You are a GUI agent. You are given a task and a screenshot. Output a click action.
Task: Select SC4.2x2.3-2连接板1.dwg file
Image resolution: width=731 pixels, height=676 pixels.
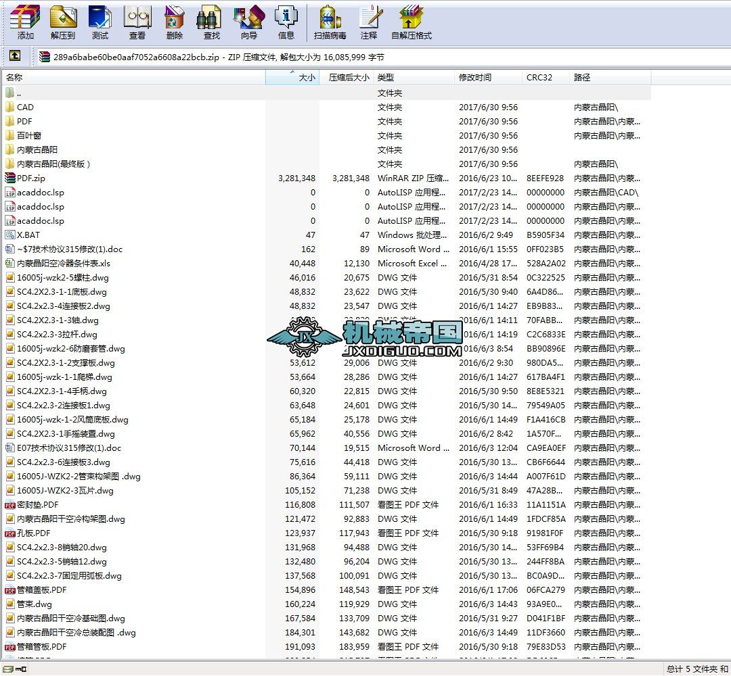tap(326, 405)
